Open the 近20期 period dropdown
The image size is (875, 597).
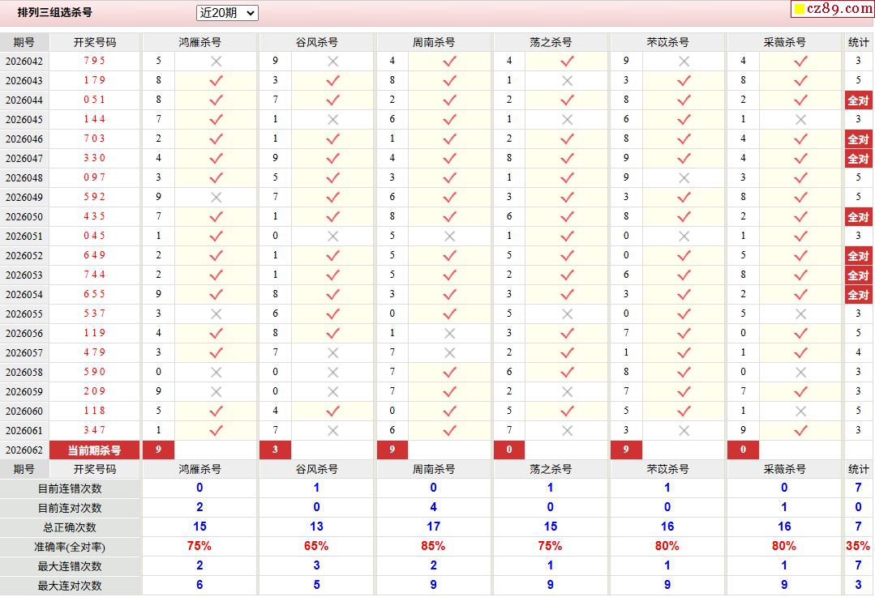click(x=227, y=13)
